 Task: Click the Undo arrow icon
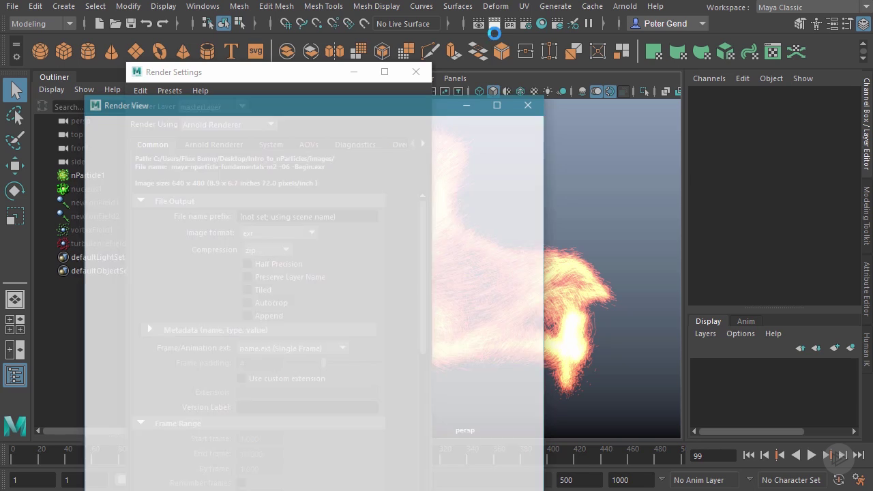pyautogui.click(x=147, y=24)
